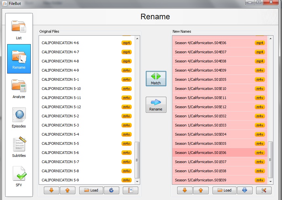This screenshot has height=200, width=282.
Task: Click the Original Files scrollbar thumb
Action: (137, 160)
